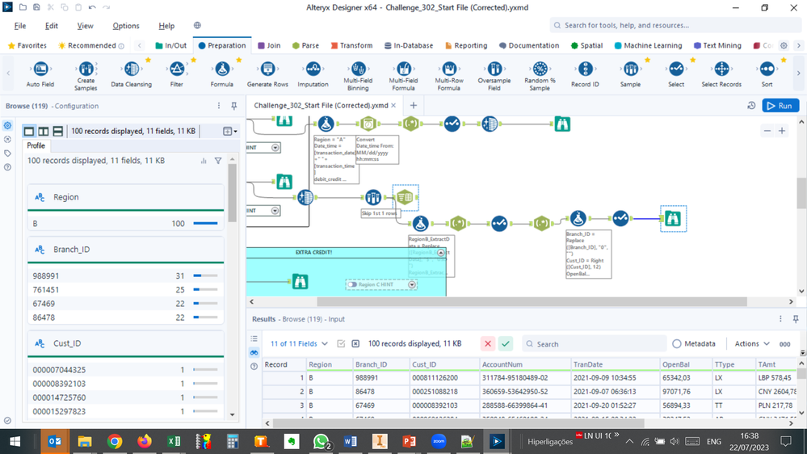Click the profile panel vertical scrollbar
The width and height of the screenshot is (807, 454).
pos(232,194)
